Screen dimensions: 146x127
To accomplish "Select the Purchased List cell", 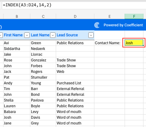I will point(75,83).
